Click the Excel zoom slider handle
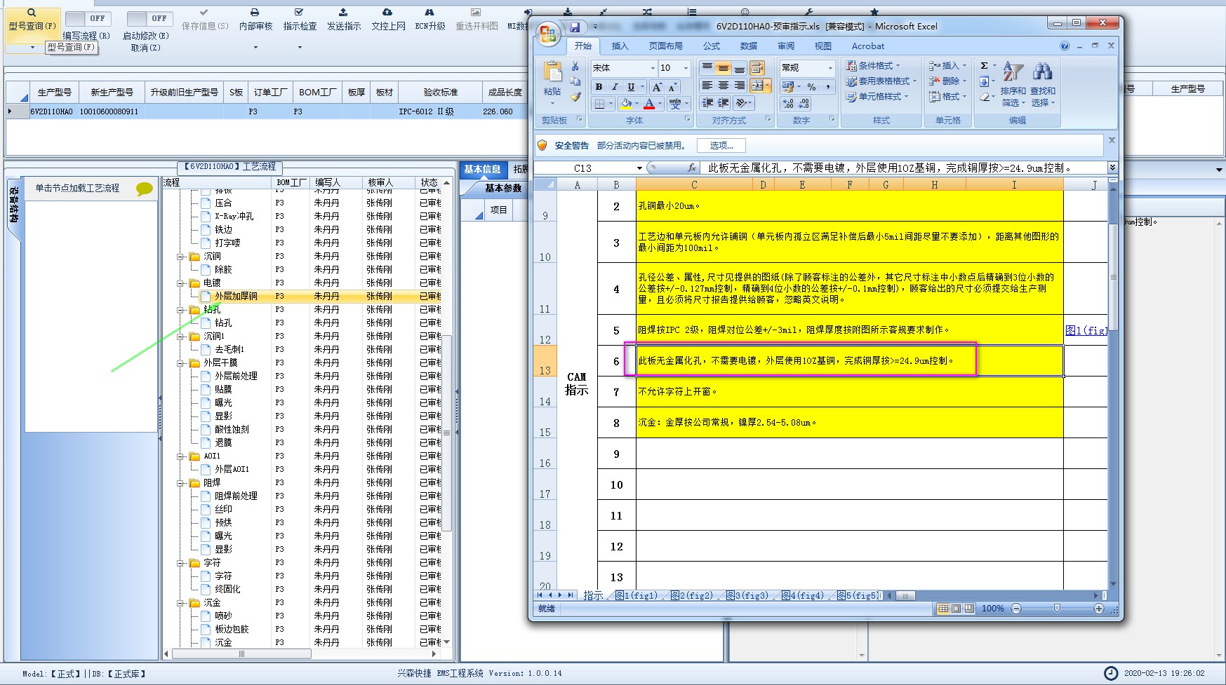Viewport: 1226px width, 685px height. pyautogui.click(x=1057, y=609)
